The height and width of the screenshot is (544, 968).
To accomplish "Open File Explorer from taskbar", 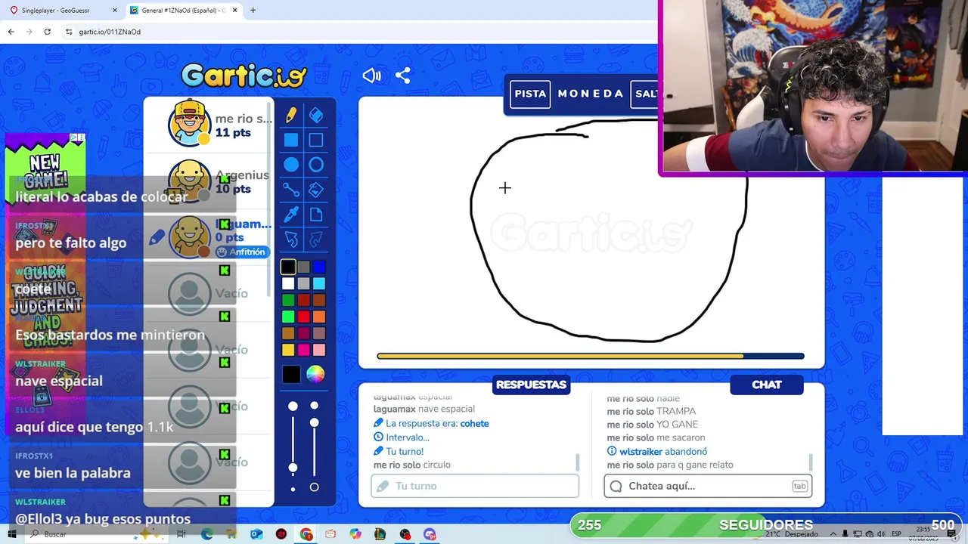I will coord(231,534).
